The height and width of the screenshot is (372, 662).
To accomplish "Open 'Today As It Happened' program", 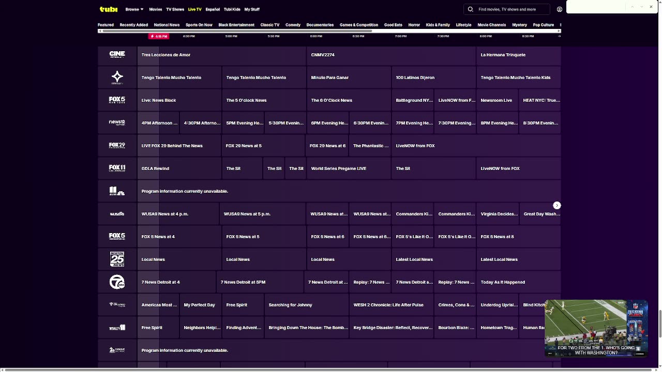I will click(x=519, y=282).
